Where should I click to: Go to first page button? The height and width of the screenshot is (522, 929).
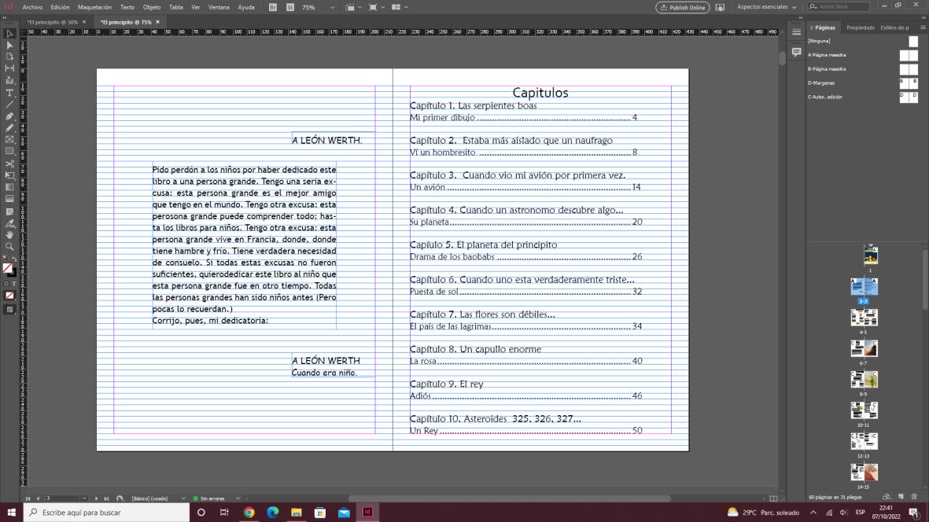pyautogui.click(x=28, y=498)
